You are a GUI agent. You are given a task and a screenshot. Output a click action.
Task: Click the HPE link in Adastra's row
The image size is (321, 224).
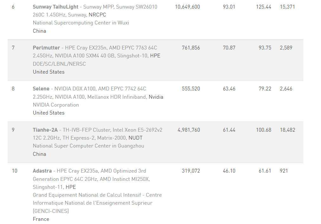pyautogui.click(x=71, y=187)
